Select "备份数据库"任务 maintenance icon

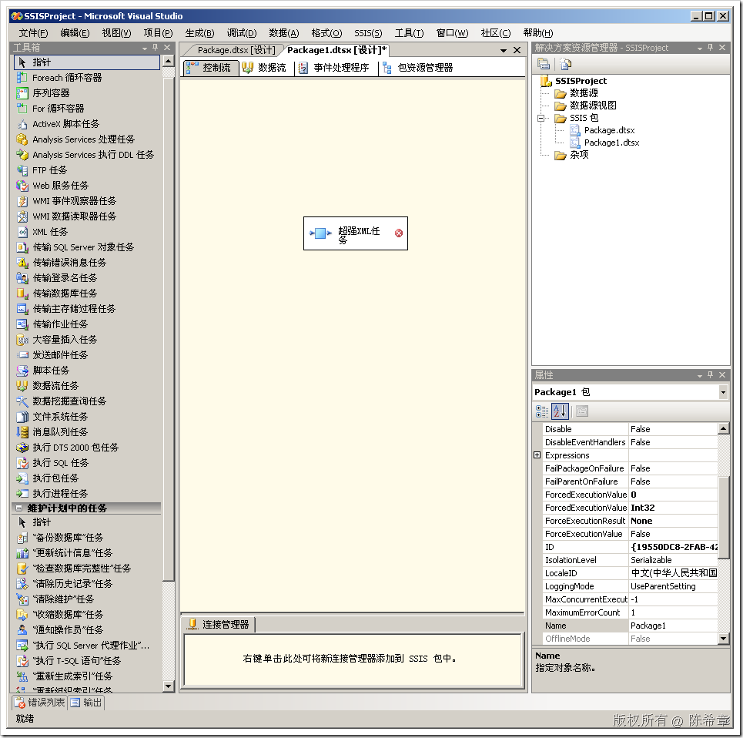[x=22, y=538]
